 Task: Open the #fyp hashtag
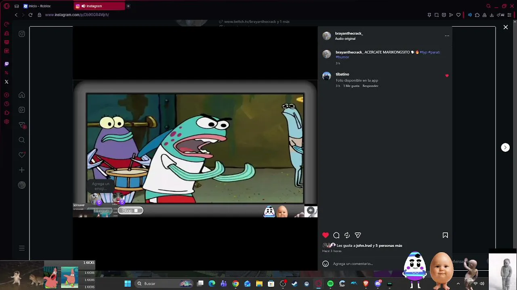[x=423, y=52]
